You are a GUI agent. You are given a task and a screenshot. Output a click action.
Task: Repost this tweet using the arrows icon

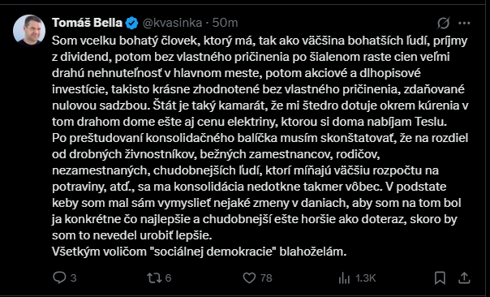tap(154, 278)
